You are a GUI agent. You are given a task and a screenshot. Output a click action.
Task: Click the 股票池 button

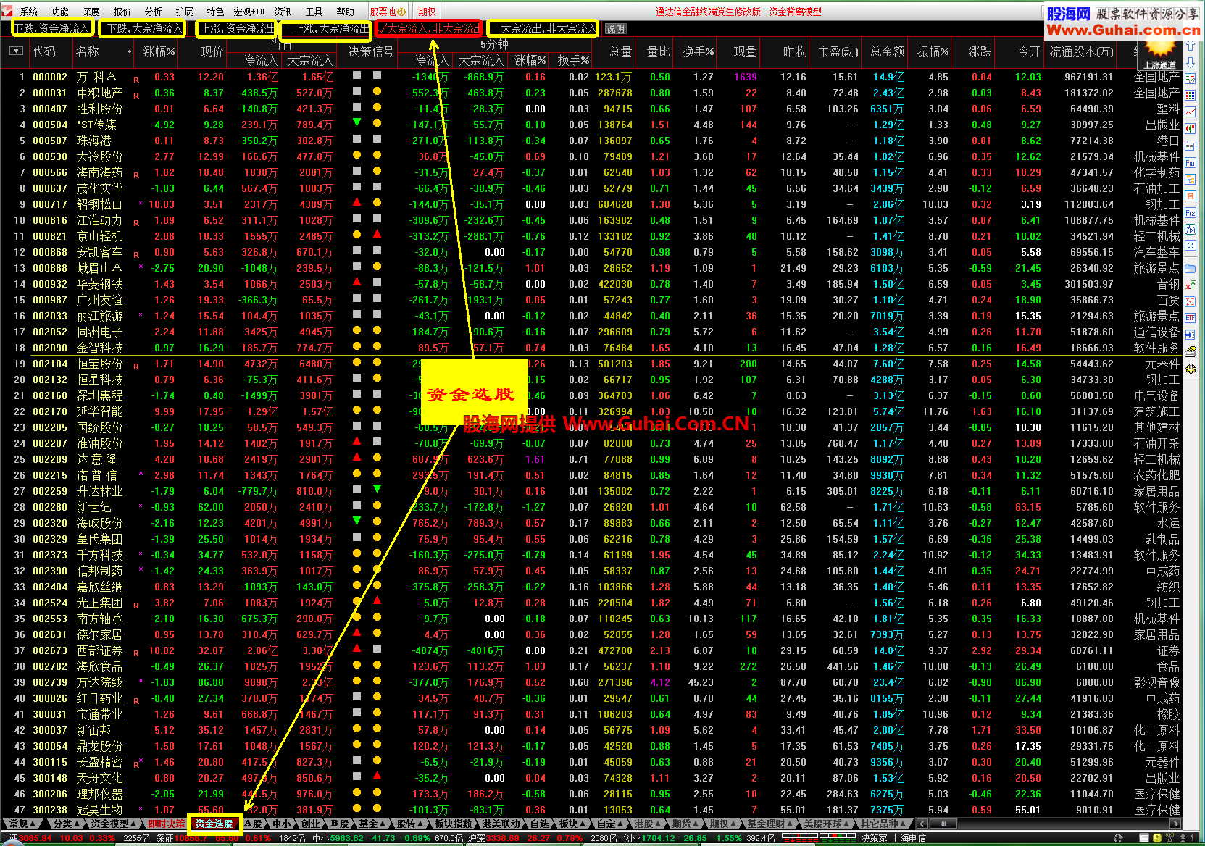[x=388, y=12]
